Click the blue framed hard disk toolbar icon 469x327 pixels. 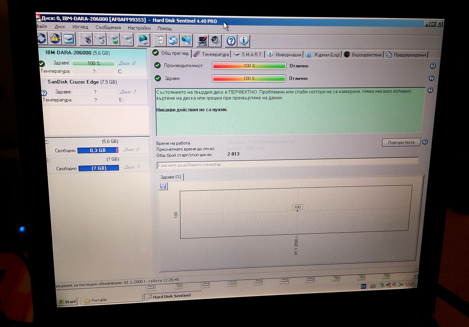69,39
